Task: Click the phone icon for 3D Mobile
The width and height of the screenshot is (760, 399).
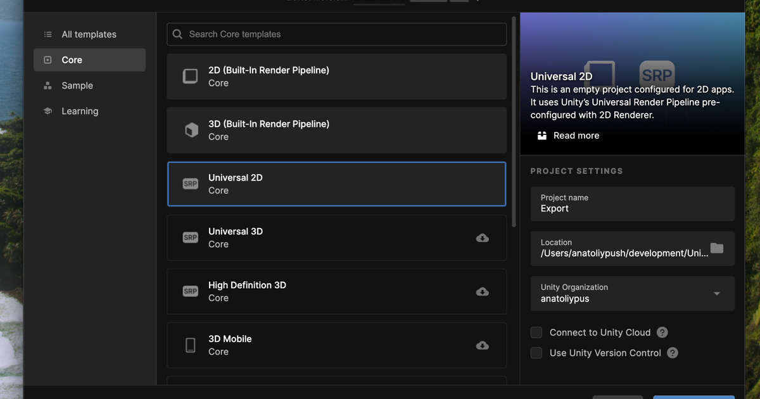Action: coord(190,345)
